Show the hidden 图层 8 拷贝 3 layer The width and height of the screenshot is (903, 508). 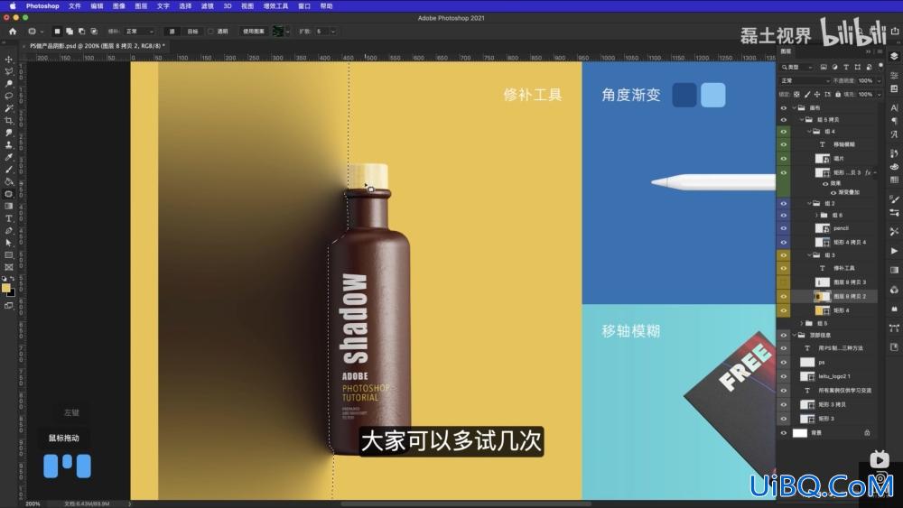(783, 282)
